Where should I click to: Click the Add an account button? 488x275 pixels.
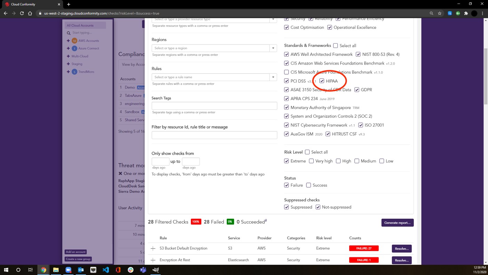tap(75, 252)
